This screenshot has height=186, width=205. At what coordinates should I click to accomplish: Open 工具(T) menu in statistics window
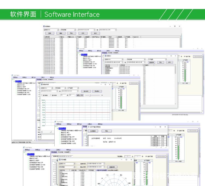pyautogui.click(x=108, y=51)
